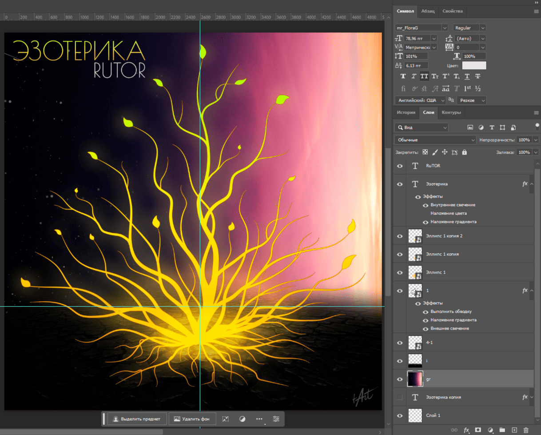Enable OpenType fractions (½) option
Image resolution: width=541 pixels, height=435 pixels.
pos(478,88)
